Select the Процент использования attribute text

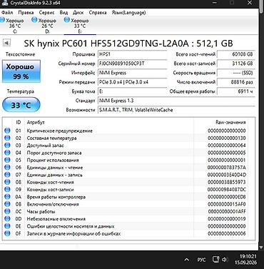53,160
